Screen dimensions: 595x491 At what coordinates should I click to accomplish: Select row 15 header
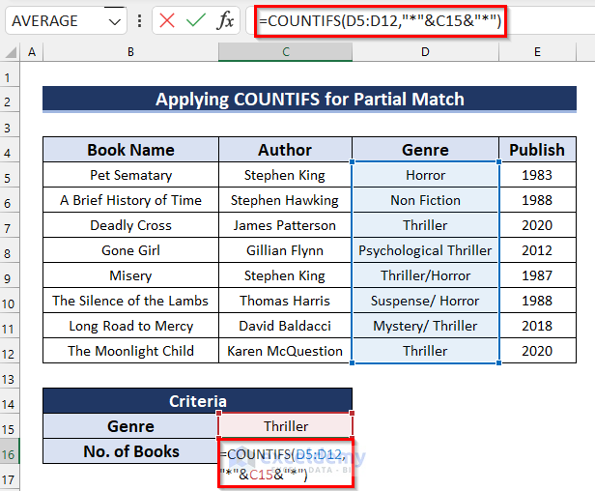[x=11, y=426]
